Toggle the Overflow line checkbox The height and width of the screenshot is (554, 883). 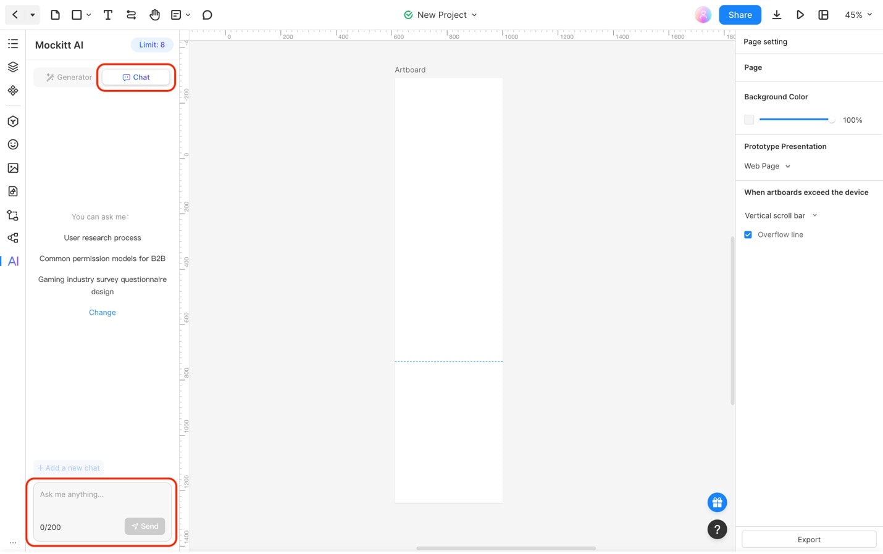click(x=748, y=234)
